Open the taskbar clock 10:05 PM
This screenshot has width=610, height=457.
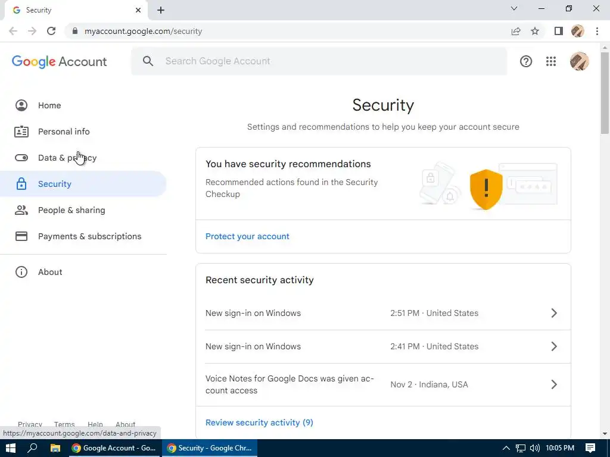tap(560, 448)
